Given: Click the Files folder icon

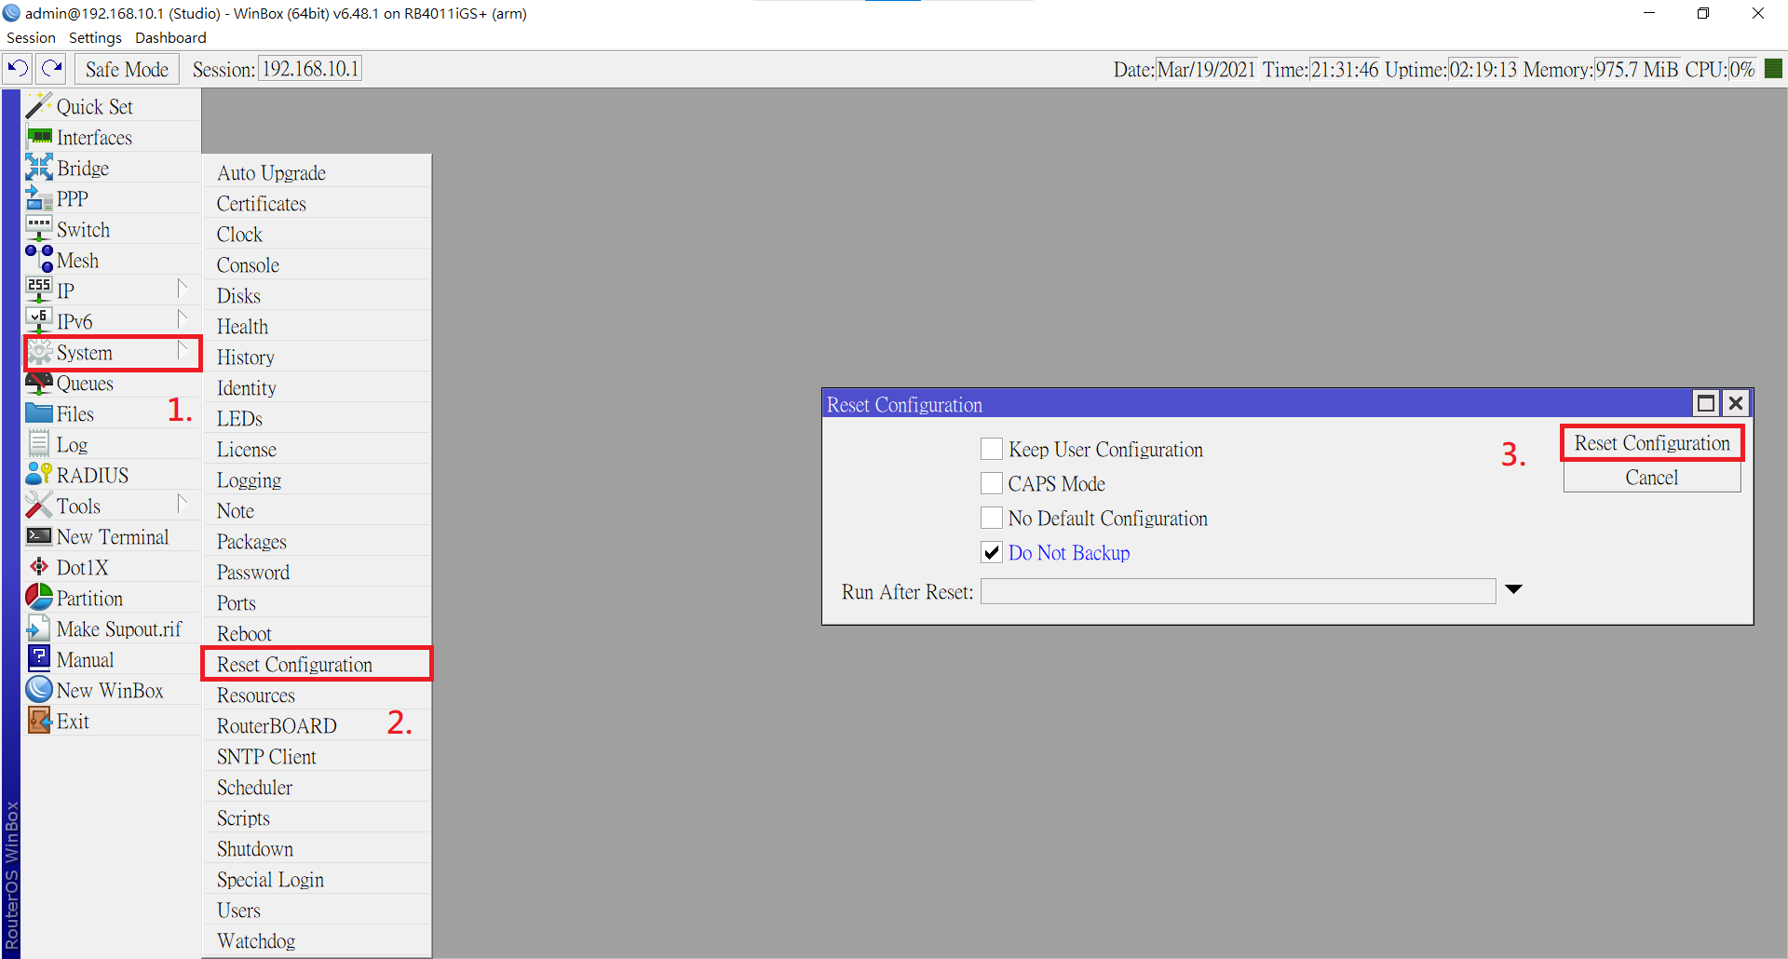Looking at the screenshot, I should 39,413.
